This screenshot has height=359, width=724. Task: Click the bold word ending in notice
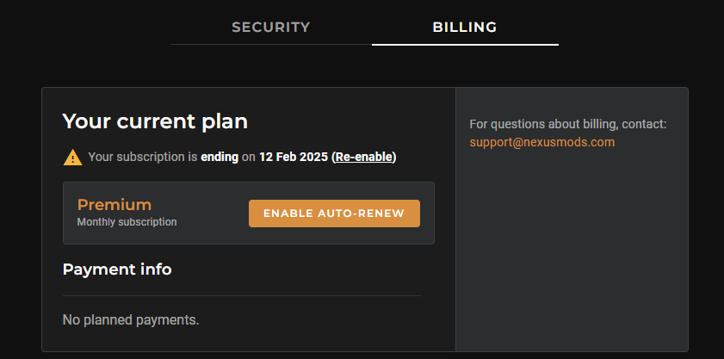[x=220, y=157]
